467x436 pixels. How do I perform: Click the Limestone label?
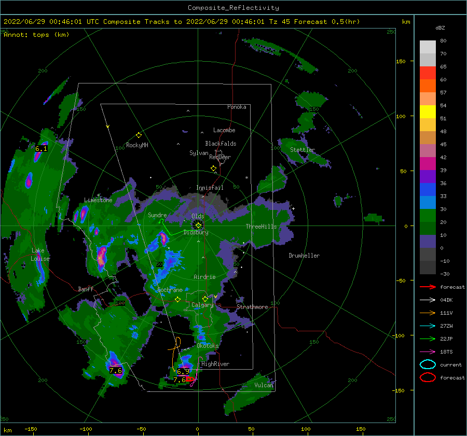point(98,200)
